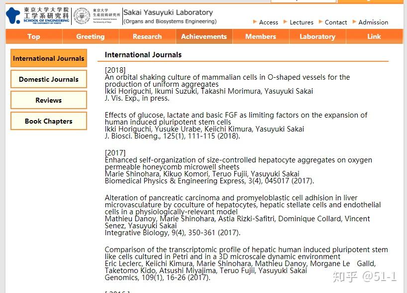Select the Achievements tab
The image size is (407, 293).
(x=204, y=36)
